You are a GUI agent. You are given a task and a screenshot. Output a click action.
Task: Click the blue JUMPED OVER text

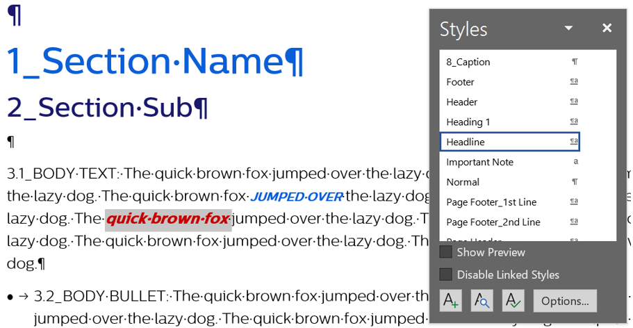pos(297,197)
